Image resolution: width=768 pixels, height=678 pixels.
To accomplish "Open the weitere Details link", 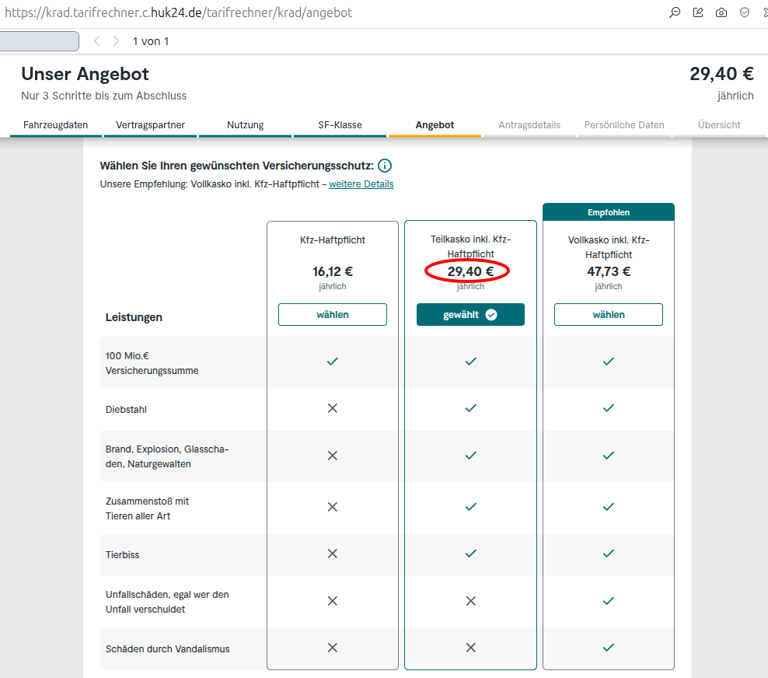I will [361, 184].
